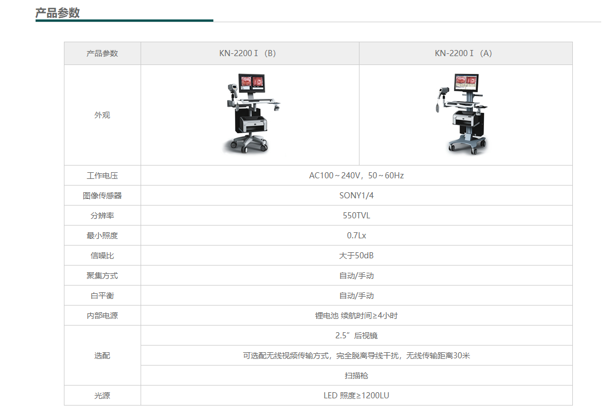
Task: Select the 选配 row label
Action: 102,356
